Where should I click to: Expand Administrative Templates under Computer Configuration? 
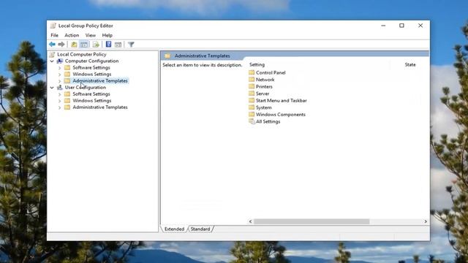pos(59,81)
